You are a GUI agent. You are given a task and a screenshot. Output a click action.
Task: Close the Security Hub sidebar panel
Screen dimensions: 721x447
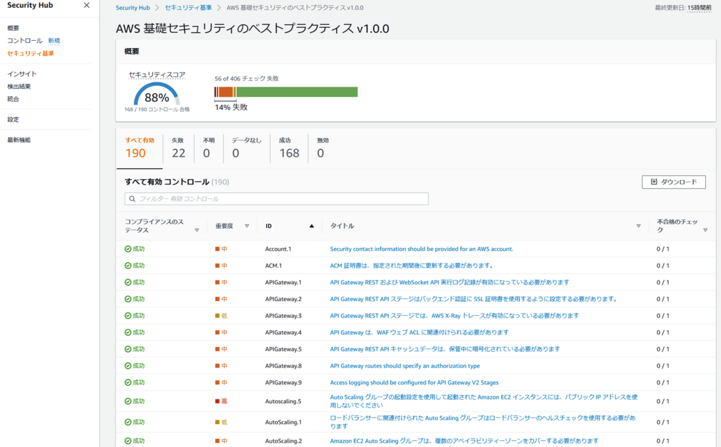(x=87, y=5)
